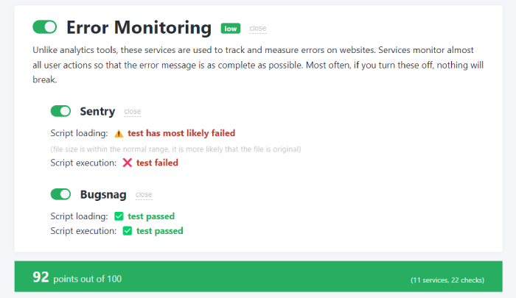Disable the Sentry toggle switch

pos(60,111)
